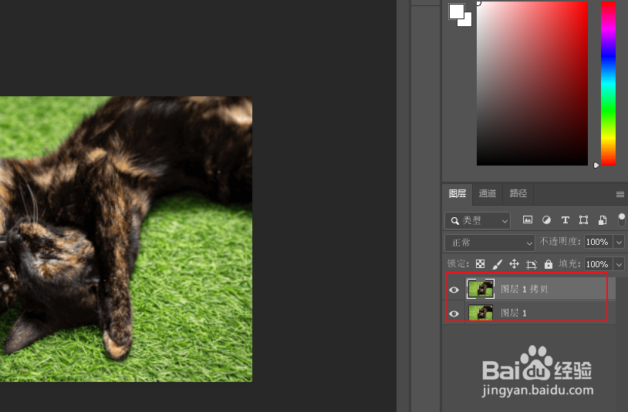Screen dimensions: 628x412
Task: Filter layers by pixel layer icon
Action: [x=528, y=219]
